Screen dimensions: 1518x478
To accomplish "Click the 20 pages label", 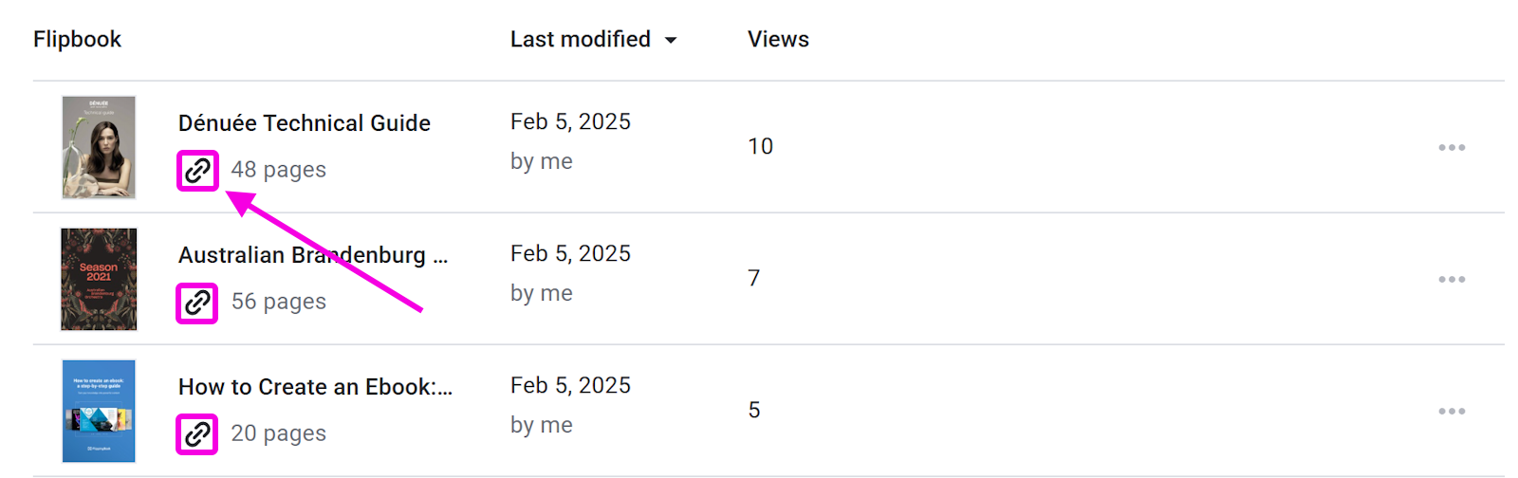I will click(279, 433).
